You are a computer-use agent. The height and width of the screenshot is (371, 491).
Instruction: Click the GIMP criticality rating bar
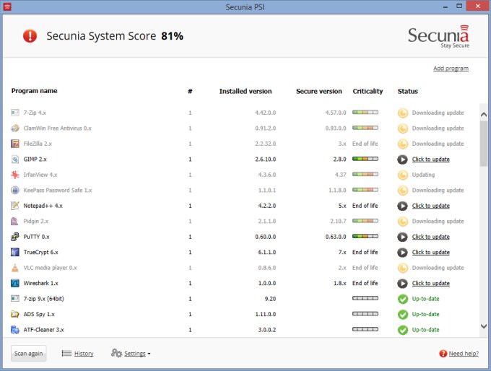tap(365, 159)
